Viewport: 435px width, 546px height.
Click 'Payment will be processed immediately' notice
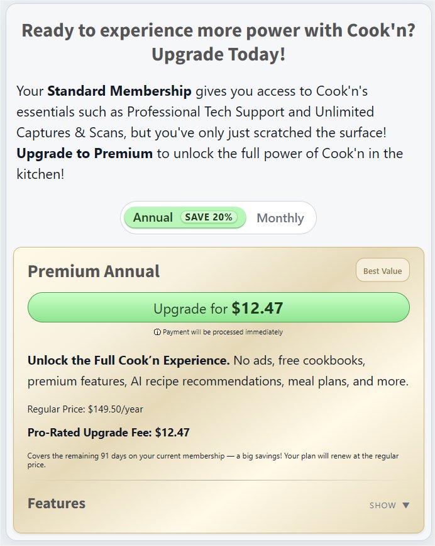tap(223, 332)
